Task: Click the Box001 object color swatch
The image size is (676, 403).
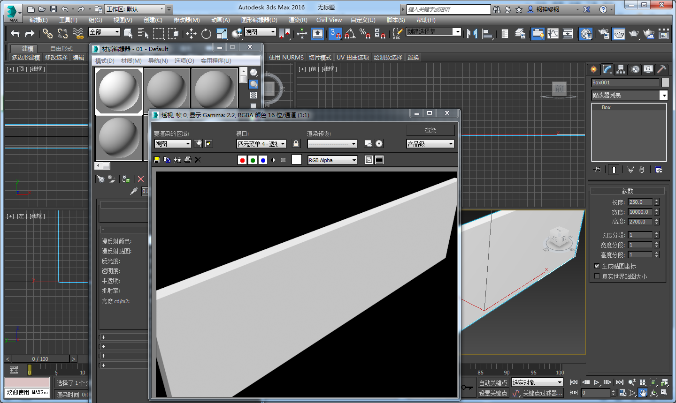Action: coord(665,82)
